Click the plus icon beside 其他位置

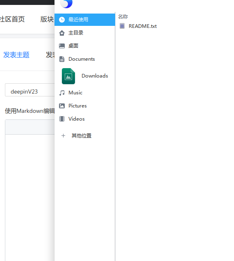(63, 136)
